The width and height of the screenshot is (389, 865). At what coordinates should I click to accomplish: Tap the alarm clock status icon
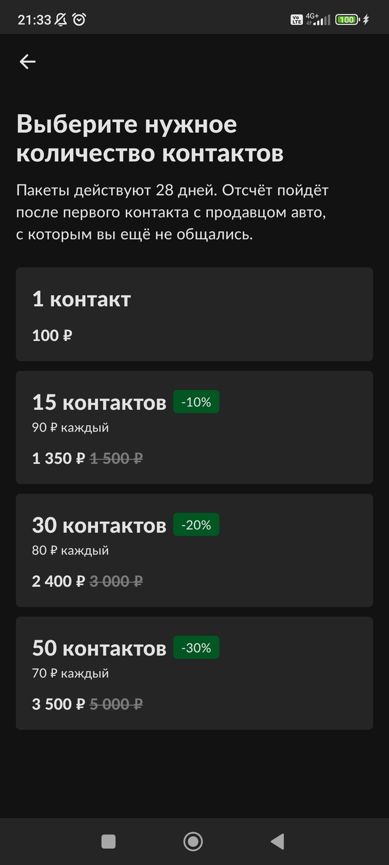coord(79,20)
